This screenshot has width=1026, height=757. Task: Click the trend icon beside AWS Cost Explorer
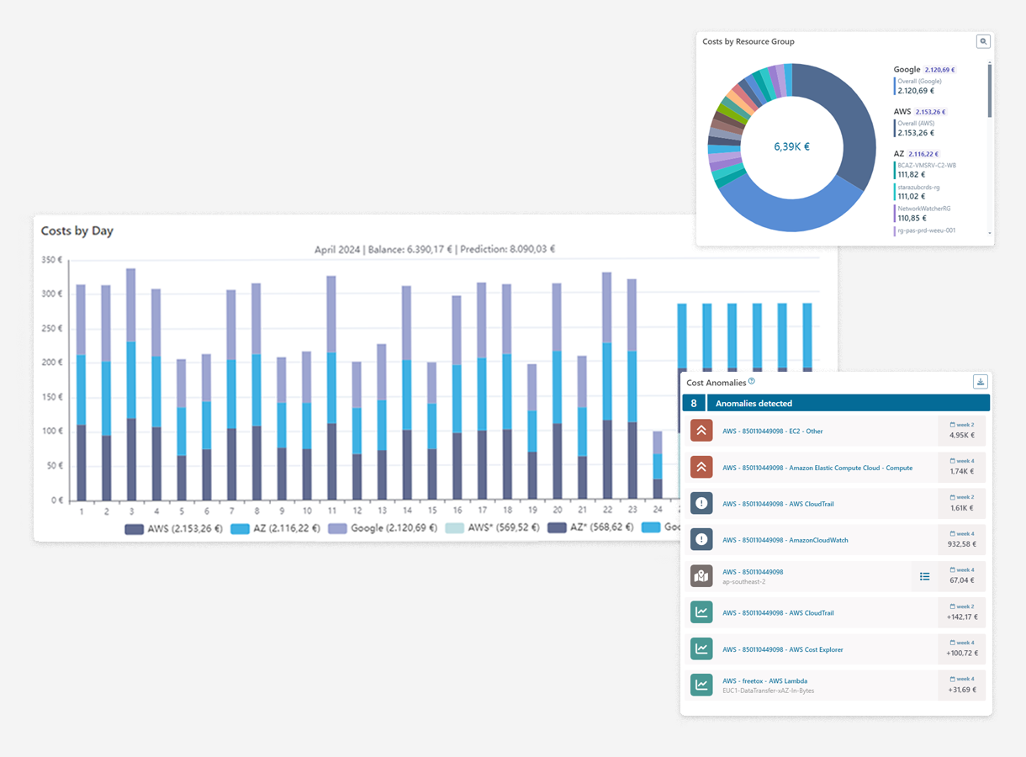pos(701,649)
